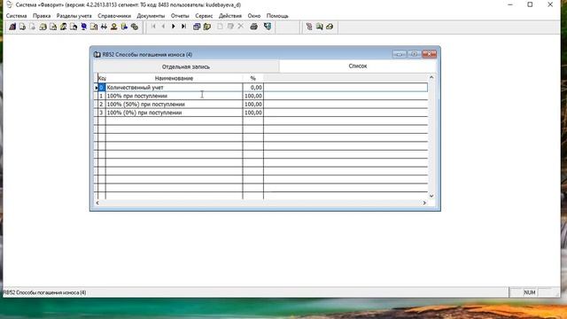The height and width of the screenshot is (319, 567).
Task: Open the Справочники menu
Action: click(114, 16)
